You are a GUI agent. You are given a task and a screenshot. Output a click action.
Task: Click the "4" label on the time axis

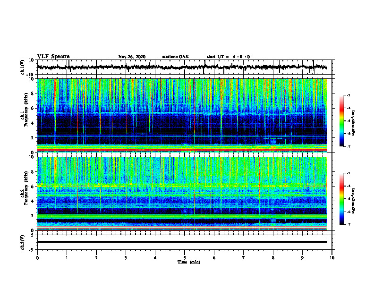click(x=155, y=258)
